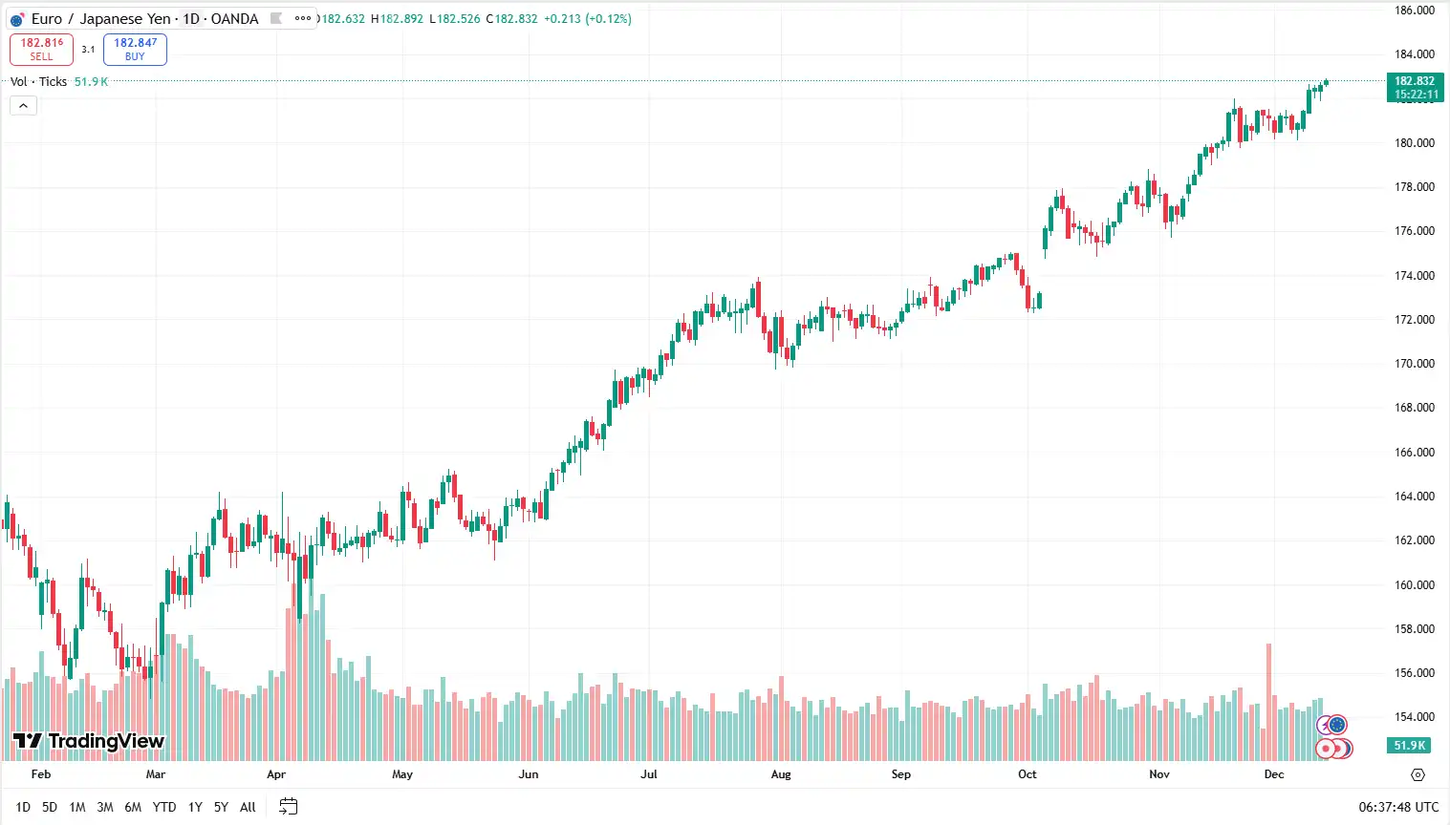Toggle visibility of the Vol · Ticks indicator
1450x825 pixels.
click(38, 81)
